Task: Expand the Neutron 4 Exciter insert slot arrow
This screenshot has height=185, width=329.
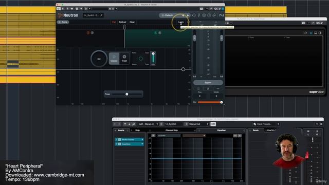Action: [x=142, y=140]
